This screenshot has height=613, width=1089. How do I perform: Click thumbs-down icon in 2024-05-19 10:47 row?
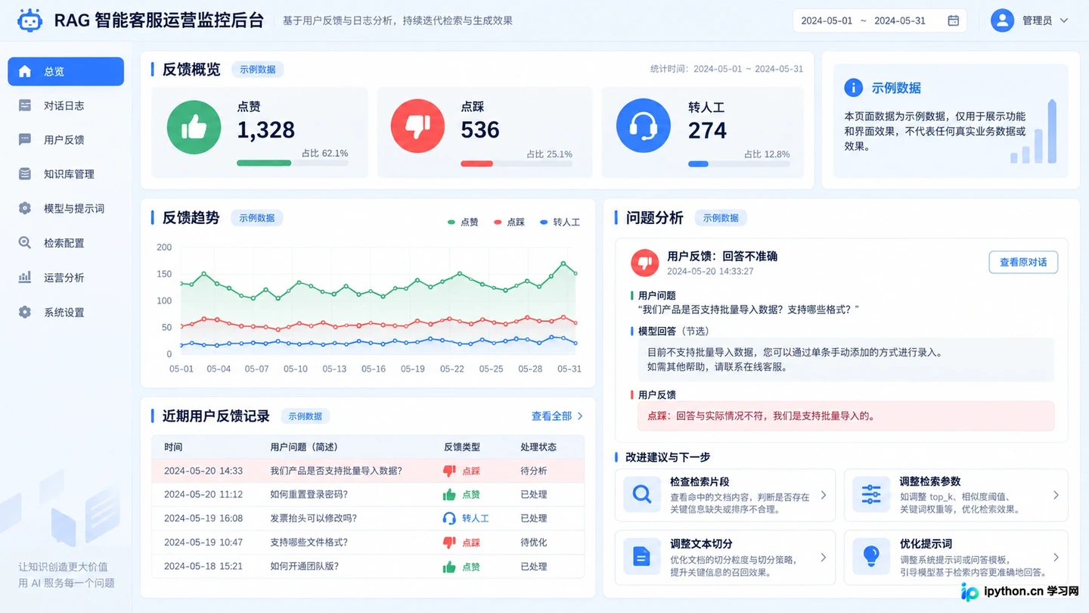click(x=449, y=543)
